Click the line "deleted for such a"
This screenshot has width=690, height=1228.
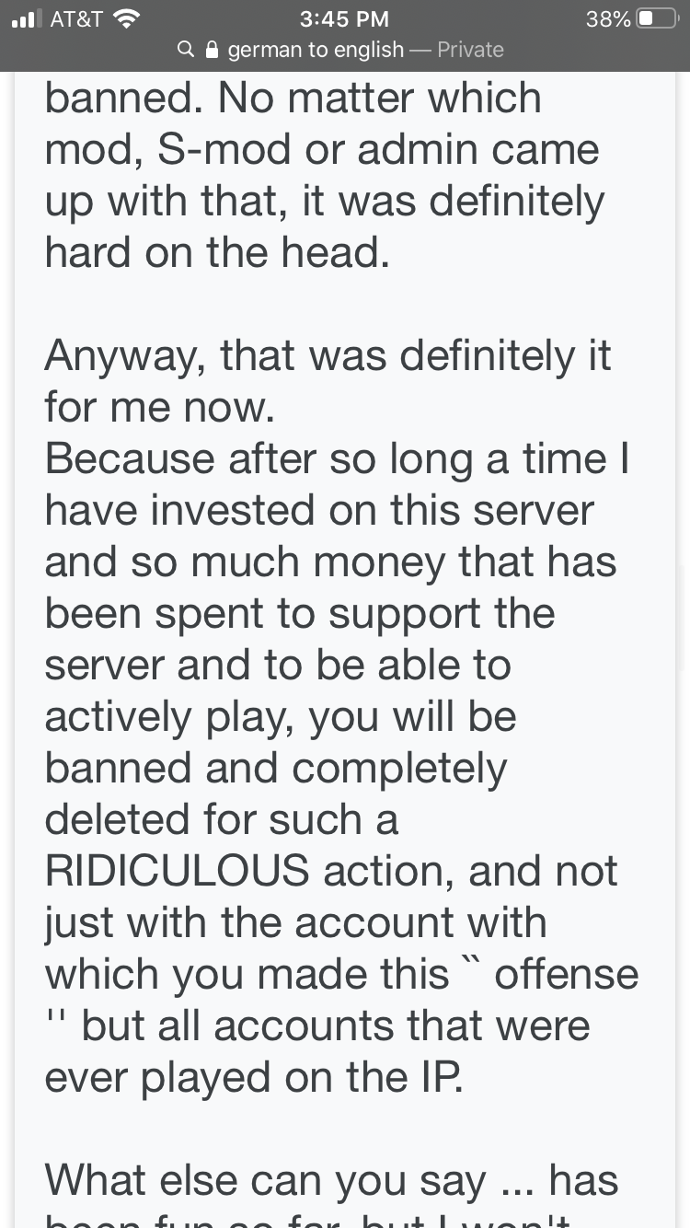222,819
